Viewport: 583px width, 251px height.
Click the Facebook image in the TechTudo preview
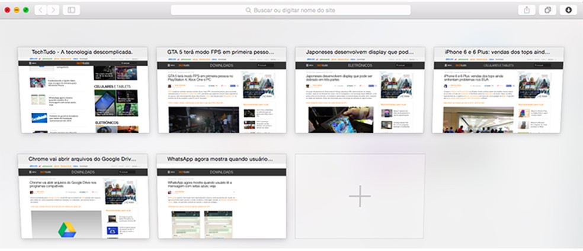(39, 118)
